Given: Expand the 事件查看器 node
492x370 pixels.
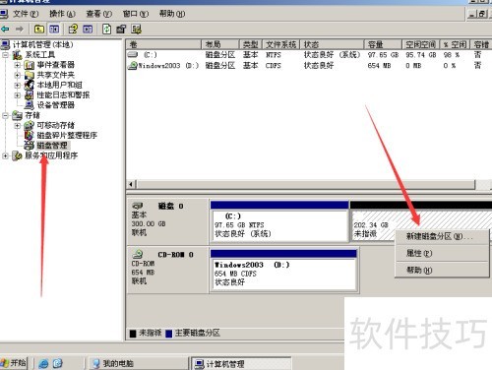Looking at the screenshot, I should [x=18, y=65].
